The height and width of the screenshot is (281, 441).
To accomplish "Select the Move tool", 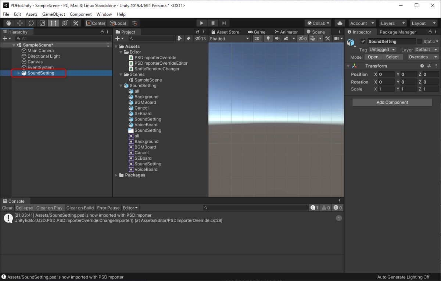I will (x=20, y=23).
